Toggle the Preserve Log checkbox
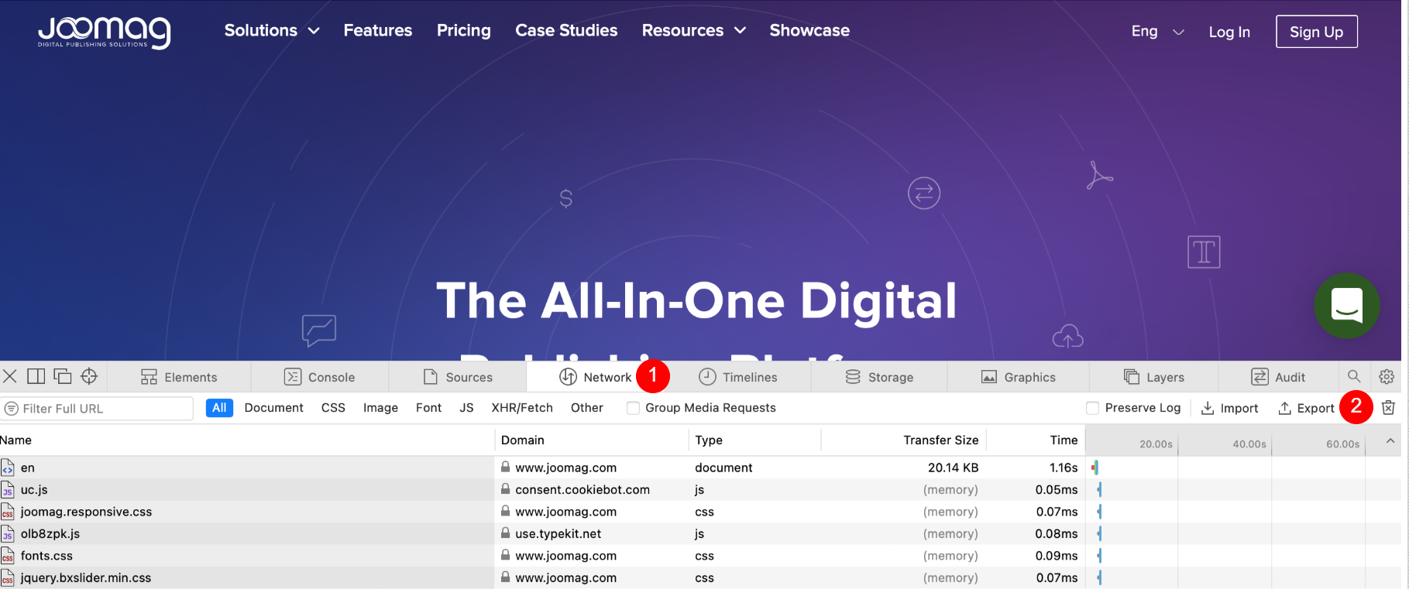 point(1093,408)
